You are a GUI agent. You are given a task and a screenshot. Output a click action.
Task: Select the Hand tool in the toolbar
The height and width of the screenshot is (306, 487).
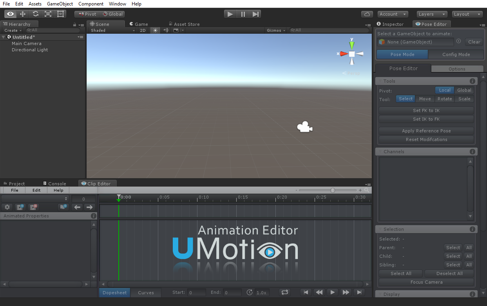(x=10, y=14)
